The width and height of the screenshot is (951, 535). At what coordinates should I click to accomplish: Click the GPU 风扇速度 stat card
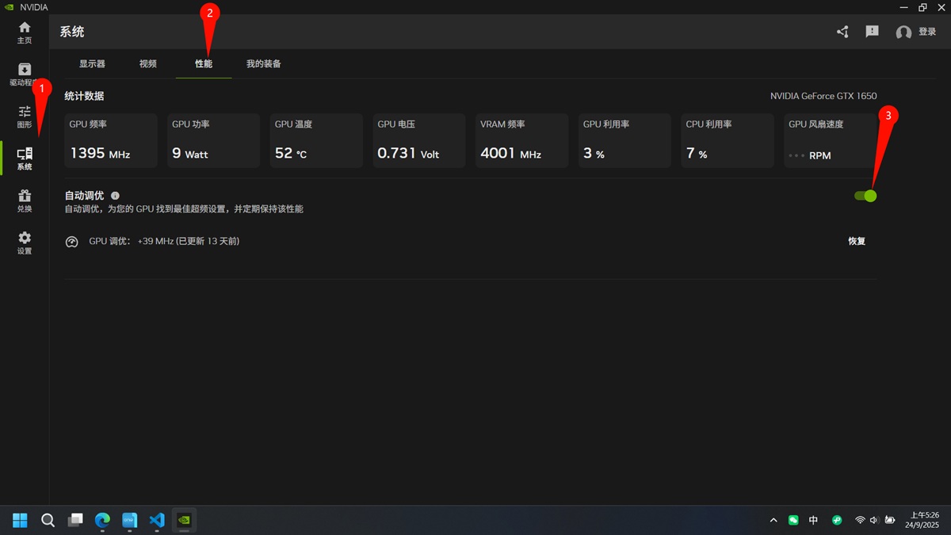(x=830, y=140)
